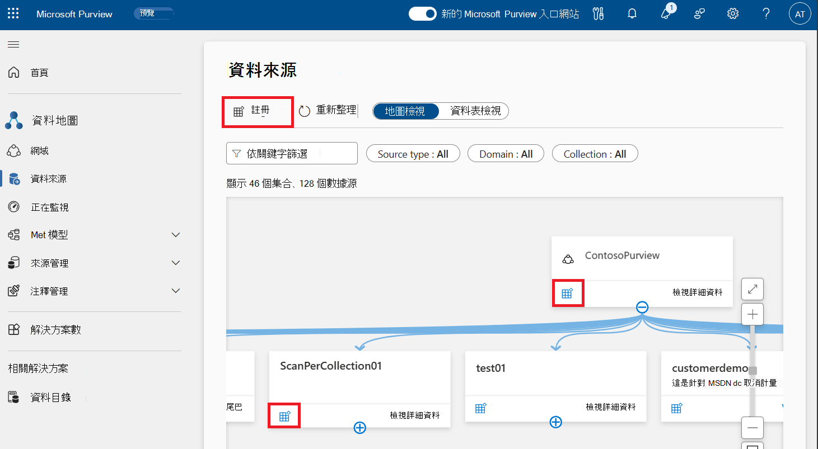The height and width of the screenshot is (449, 818).
Task: Click the fit-to-screen expand arrows icon
Action: 752,289
